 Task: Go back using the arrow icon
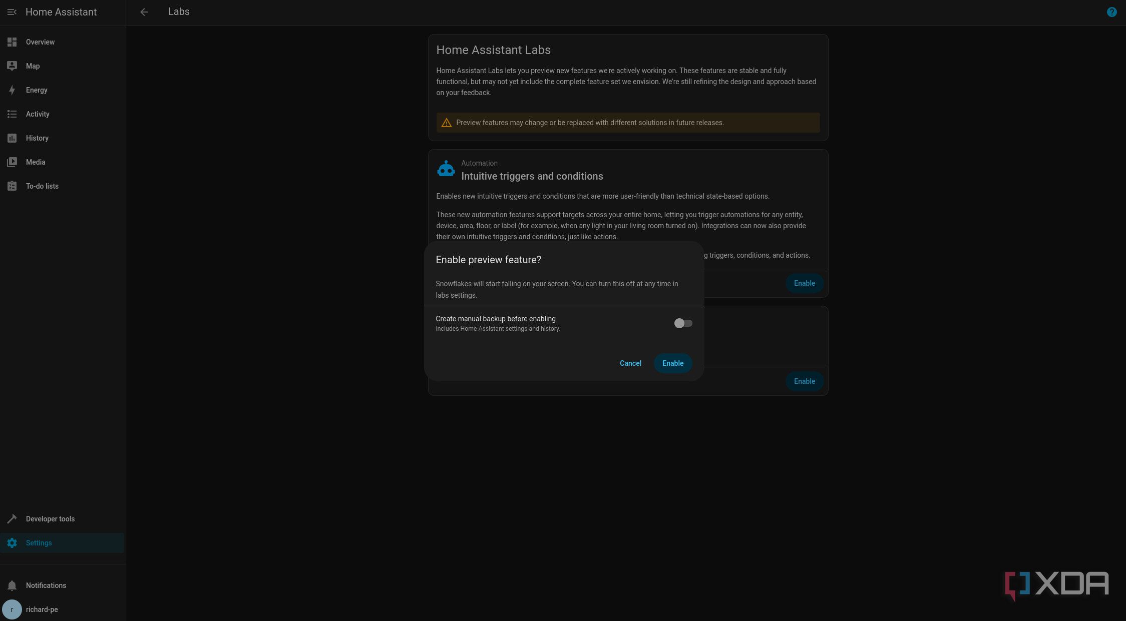(x=144, y=12)
